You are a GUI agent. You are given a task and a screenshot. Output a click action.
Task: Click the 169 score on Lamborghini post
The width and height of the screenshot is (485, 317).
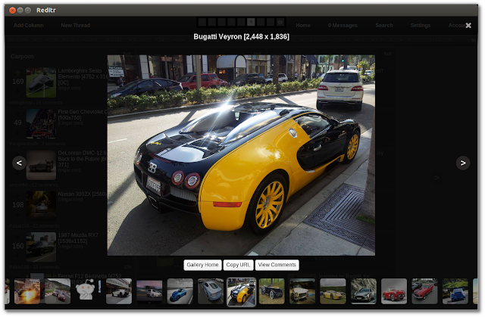(18, 82)
